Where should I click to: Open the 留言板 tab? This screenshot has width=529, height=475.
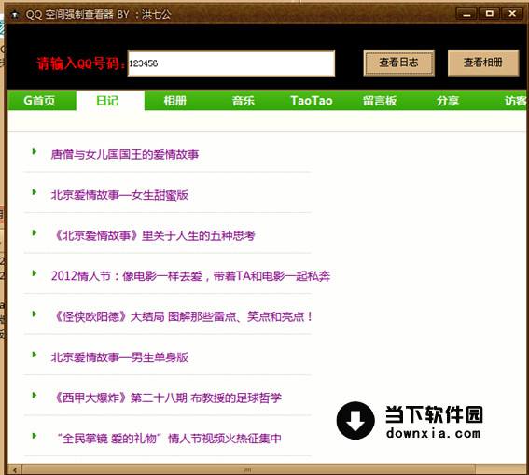[x=380, y=101]
